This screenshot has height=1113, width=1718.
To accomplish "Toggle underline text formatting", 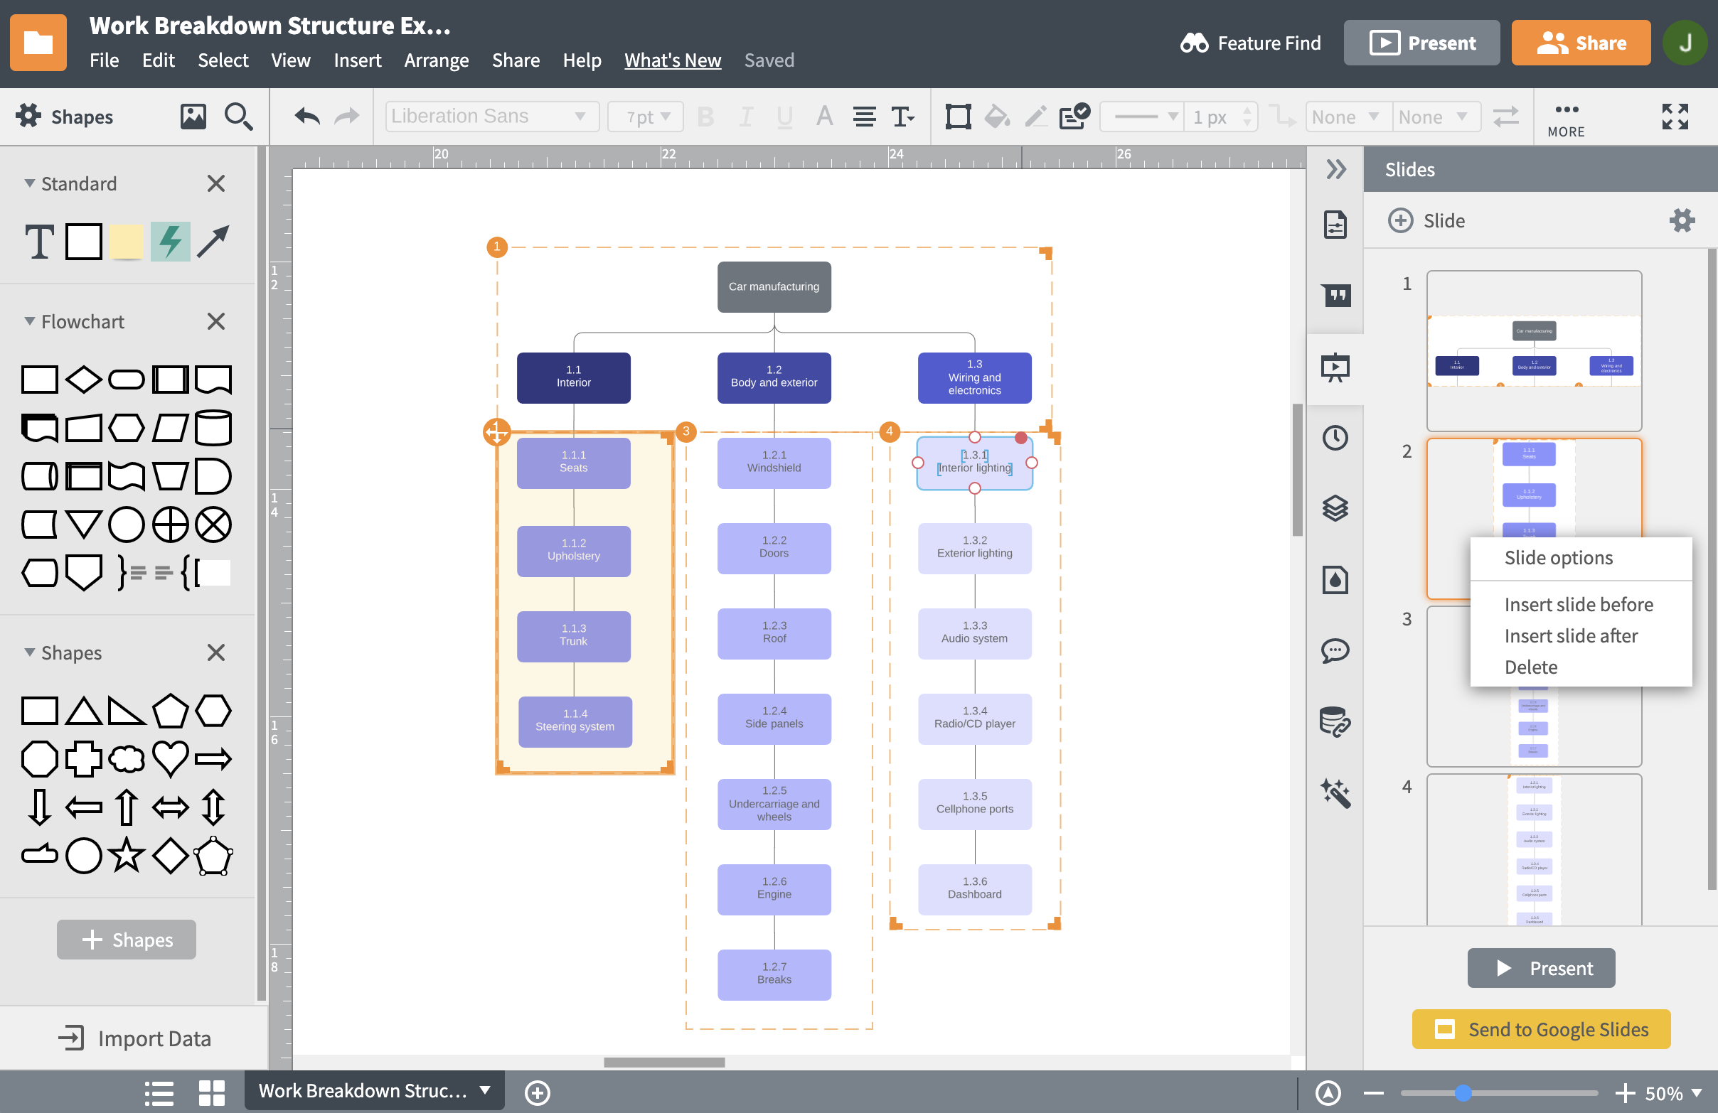I will (x=781, y=115).
